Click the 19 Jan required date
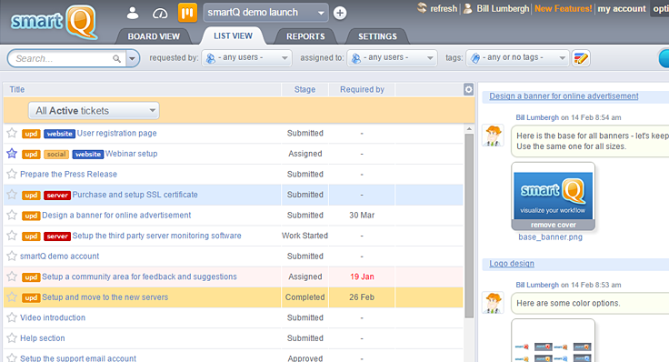 pyautogui.click(x=362, y=277)
